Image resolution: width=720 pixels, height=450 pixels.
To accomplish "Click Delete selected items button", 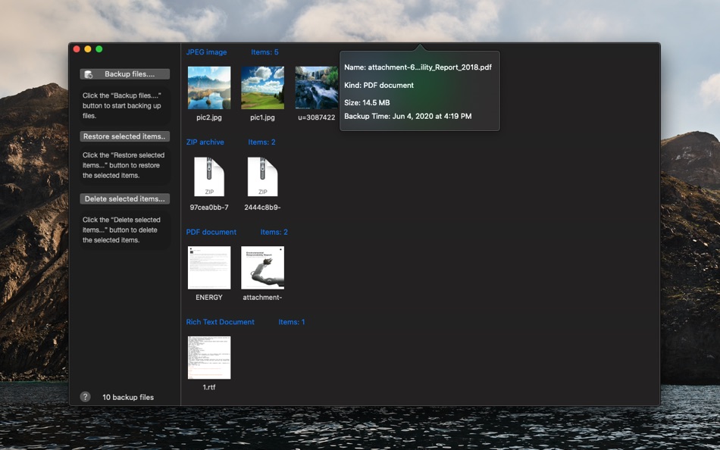I will [124, 198].
